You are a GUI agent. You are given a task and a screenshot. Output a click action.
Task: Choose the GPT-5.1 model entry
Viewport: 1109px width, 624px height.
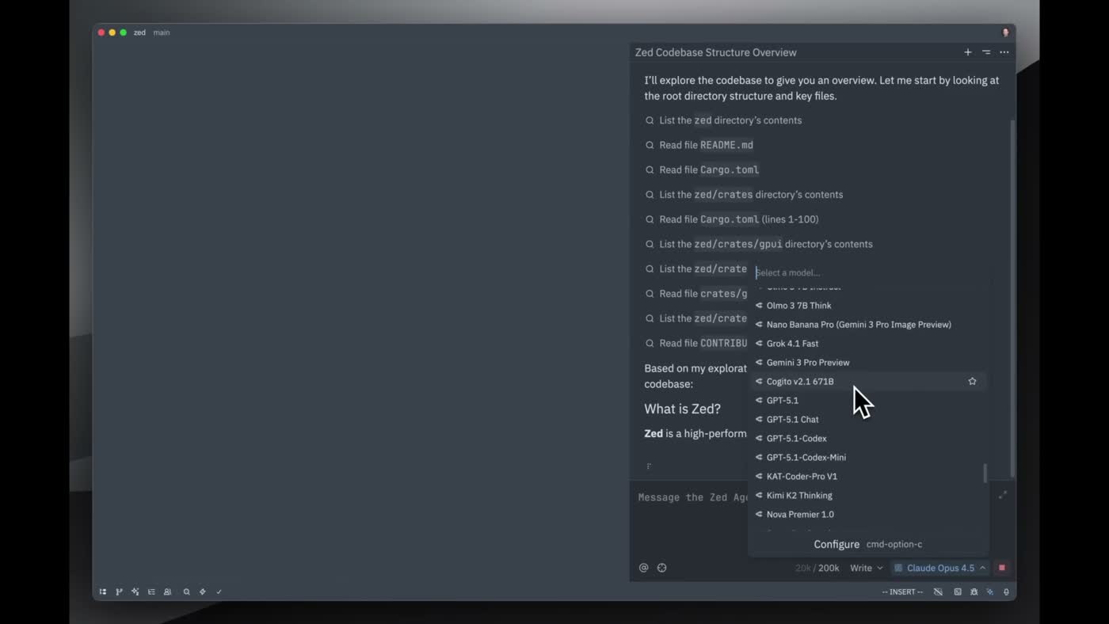[x=868, y=400]
